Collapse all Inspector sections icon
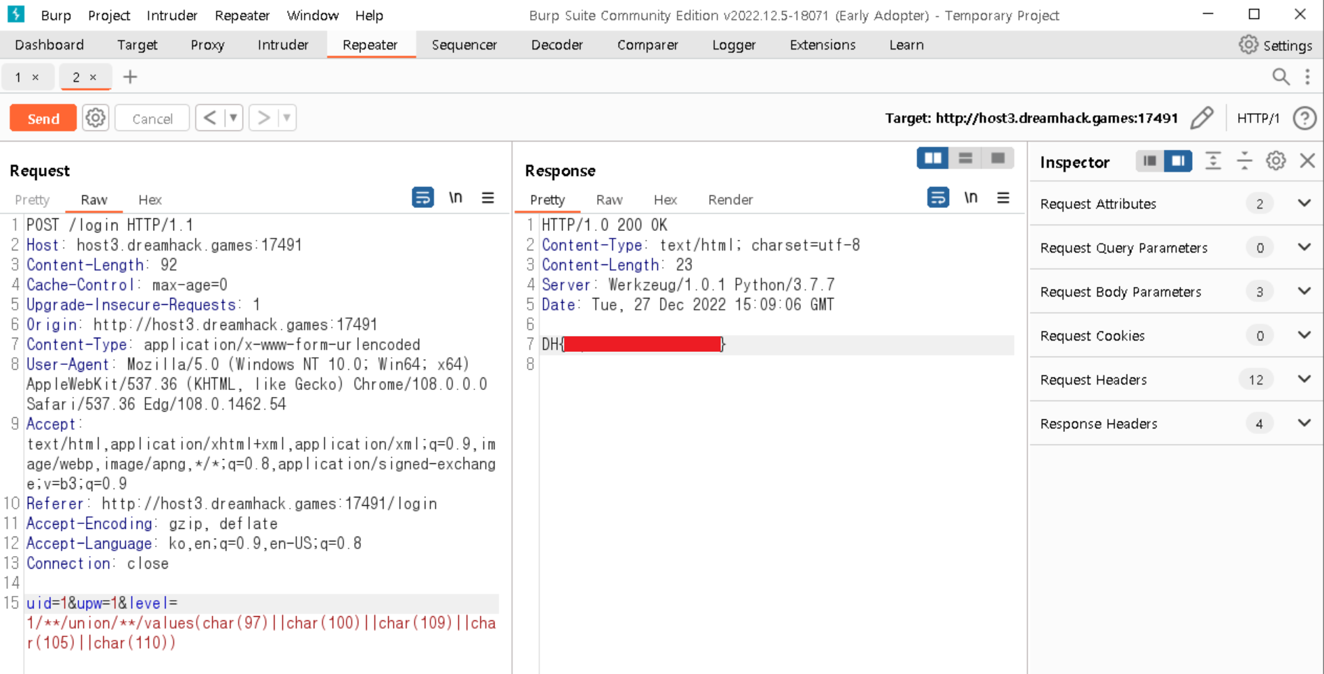1324x674 pixels. (1244, 161)
